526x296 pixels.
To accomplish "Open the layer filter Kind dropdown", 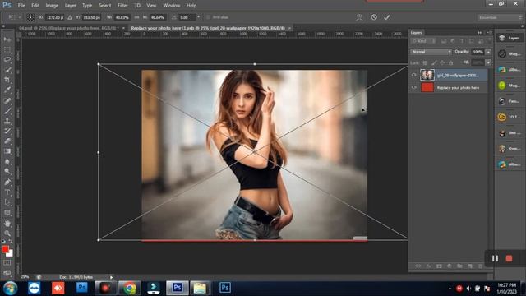I will click(x=424, y=41).
